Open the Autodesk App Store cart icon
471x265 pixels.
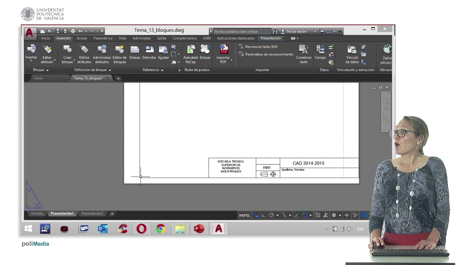click(322, 32)
